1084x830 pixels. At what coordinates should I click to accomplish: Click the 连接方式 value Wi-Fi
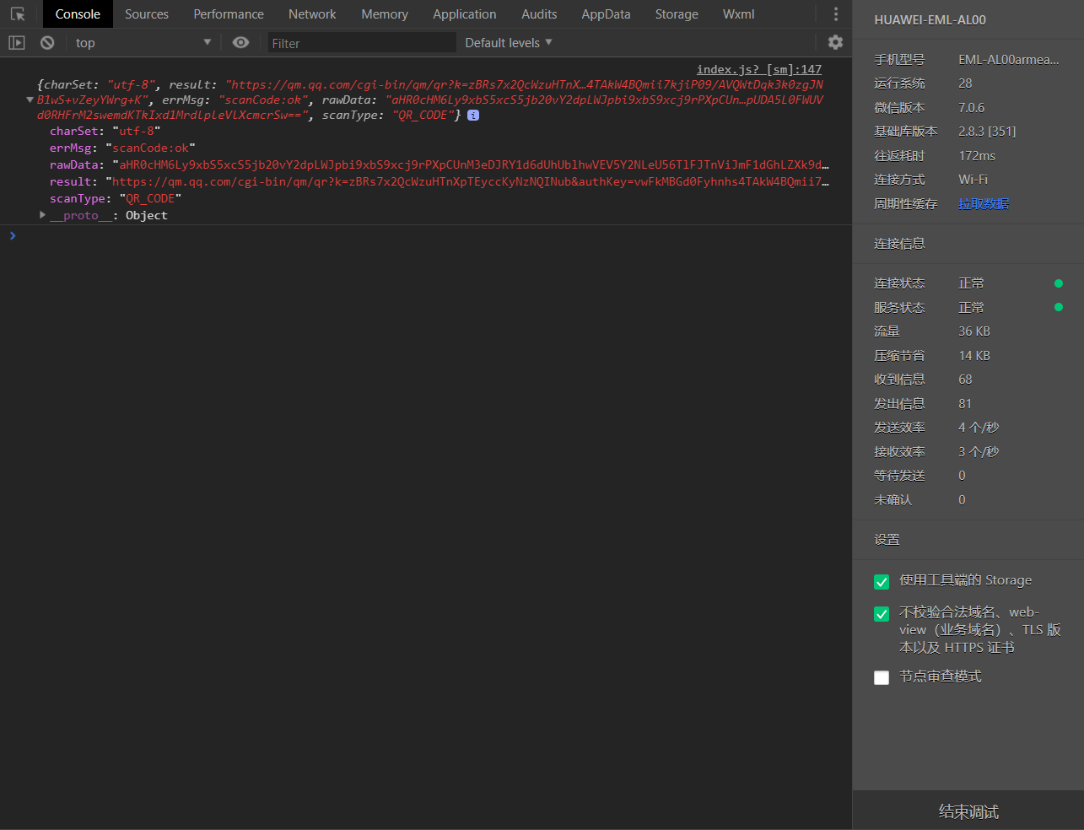[973, 179]
